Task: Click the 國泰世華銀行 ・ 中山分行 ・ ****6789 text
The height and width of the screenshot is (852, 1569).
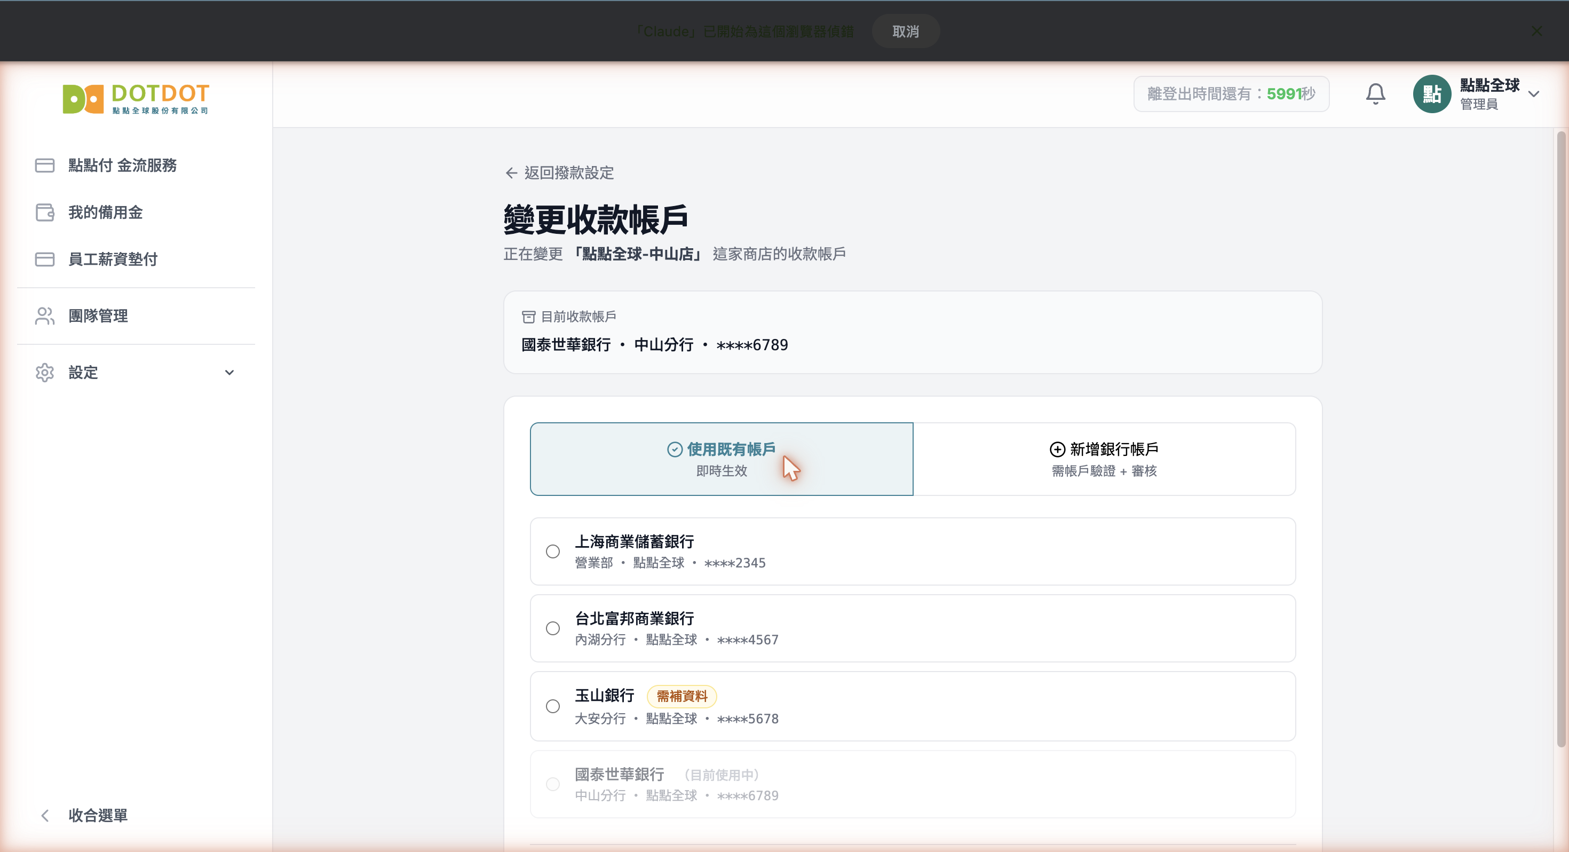Action: [x=655, y=345]
